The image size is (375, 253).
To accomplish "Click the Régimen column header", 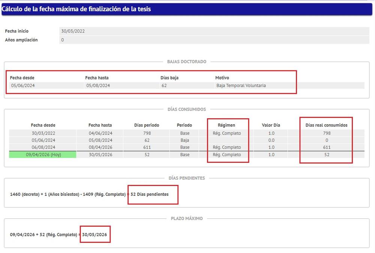I will [x=226, y=125].
